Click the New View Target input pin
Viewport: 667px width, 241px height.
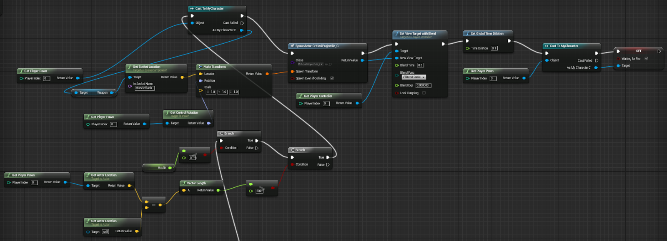[x=397, y=58]
